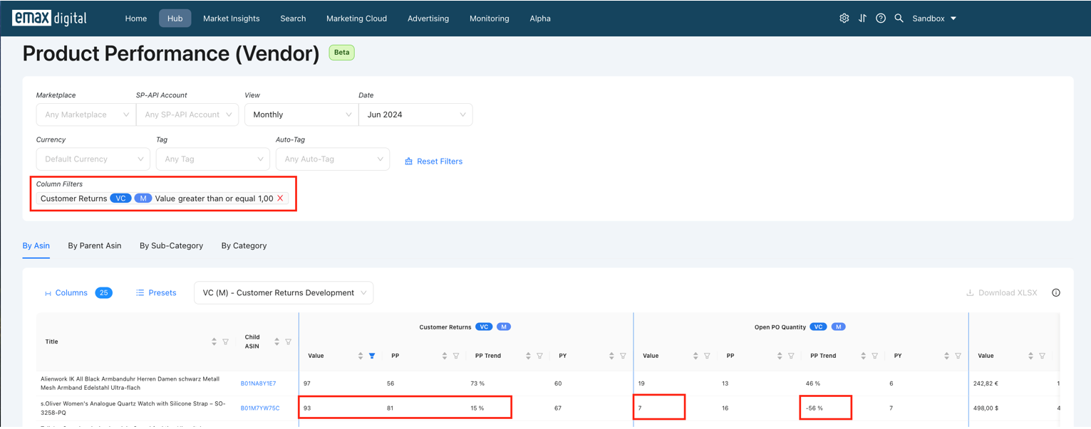Viewport: 1091px width, 429px height.
Task: Filter Open PO Quantity PY column
Action: pos(958,356)
